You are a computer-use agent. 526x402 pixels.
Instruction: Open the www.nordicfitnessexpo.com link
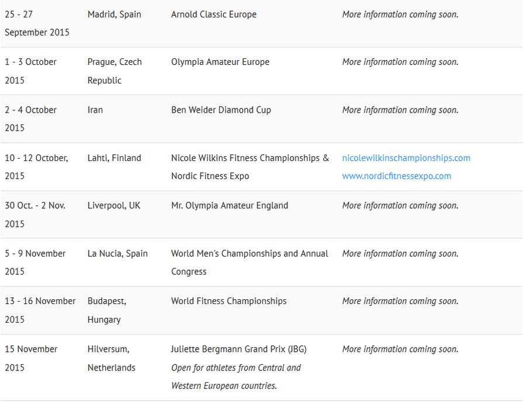coord(396,176)
